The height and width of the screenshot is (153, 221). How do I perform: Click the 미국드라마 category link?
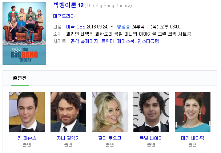point(64,16)
